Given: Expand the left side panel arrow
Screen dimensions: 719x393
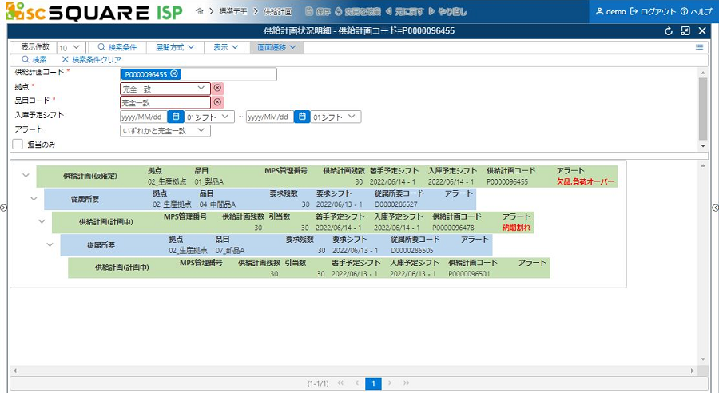Looking at the screenshot, I should [4, 208].
